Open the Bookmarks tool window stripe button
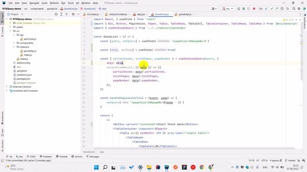The width and height of the screenshot is (307, 172). pos(2,118)
